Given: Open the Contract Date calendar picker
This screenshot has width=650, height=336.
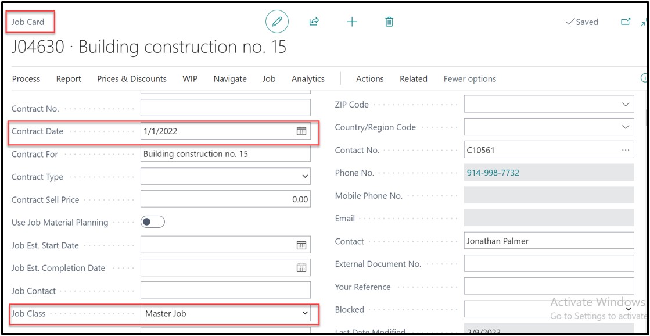Looking at the screenshot, I should coord(301,131).
